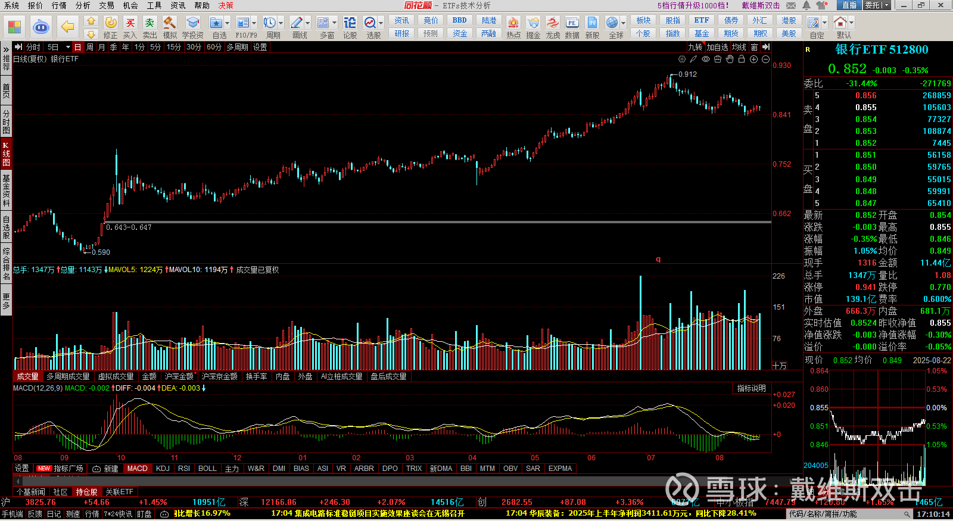Expand the 自定 layout dropdown arrow

[x=825, y=23]
